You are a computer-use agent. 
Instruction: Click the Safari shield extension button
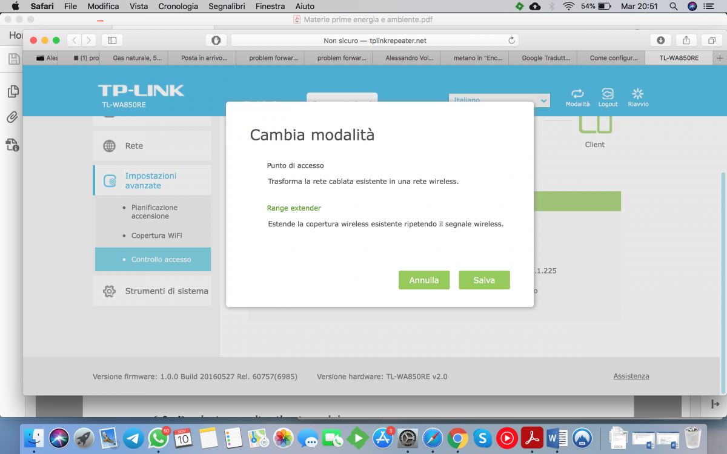tap(216, 40)
